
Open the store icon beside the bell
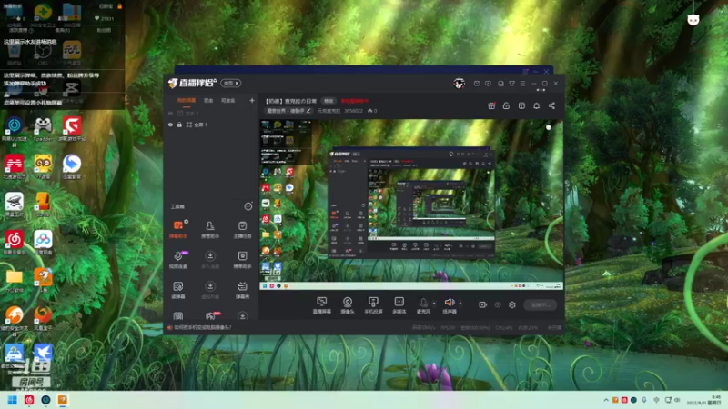(x=521, y=105)
